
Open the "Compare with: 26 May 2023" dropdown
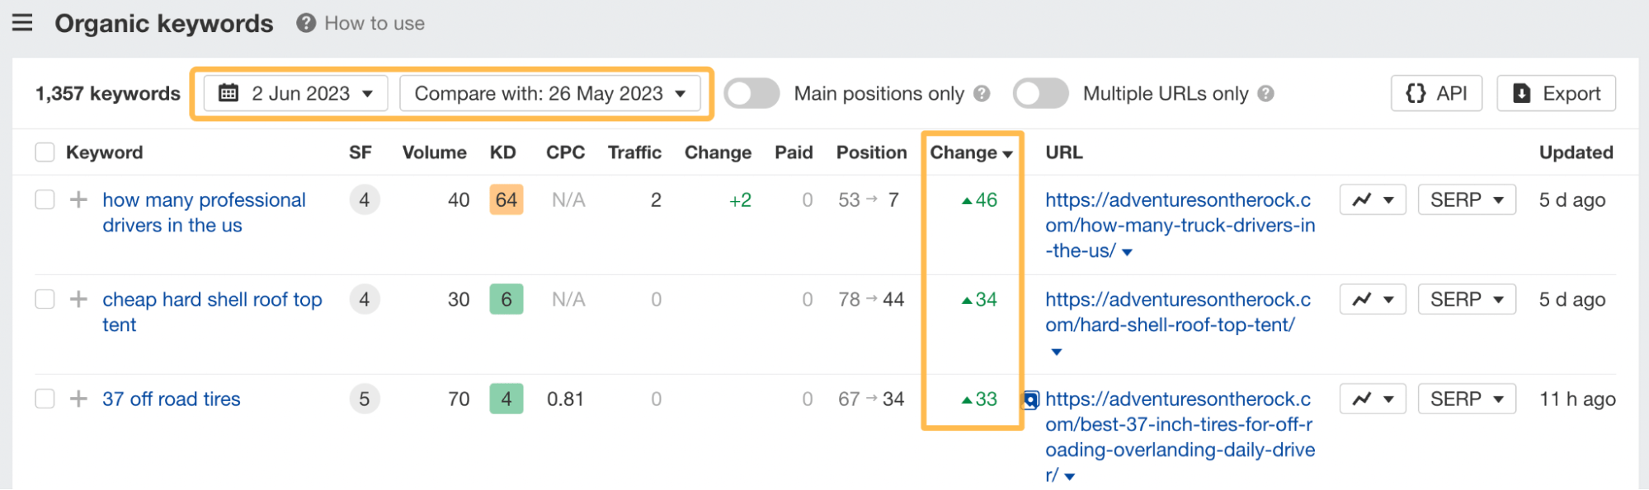click(x=551, y=93)
